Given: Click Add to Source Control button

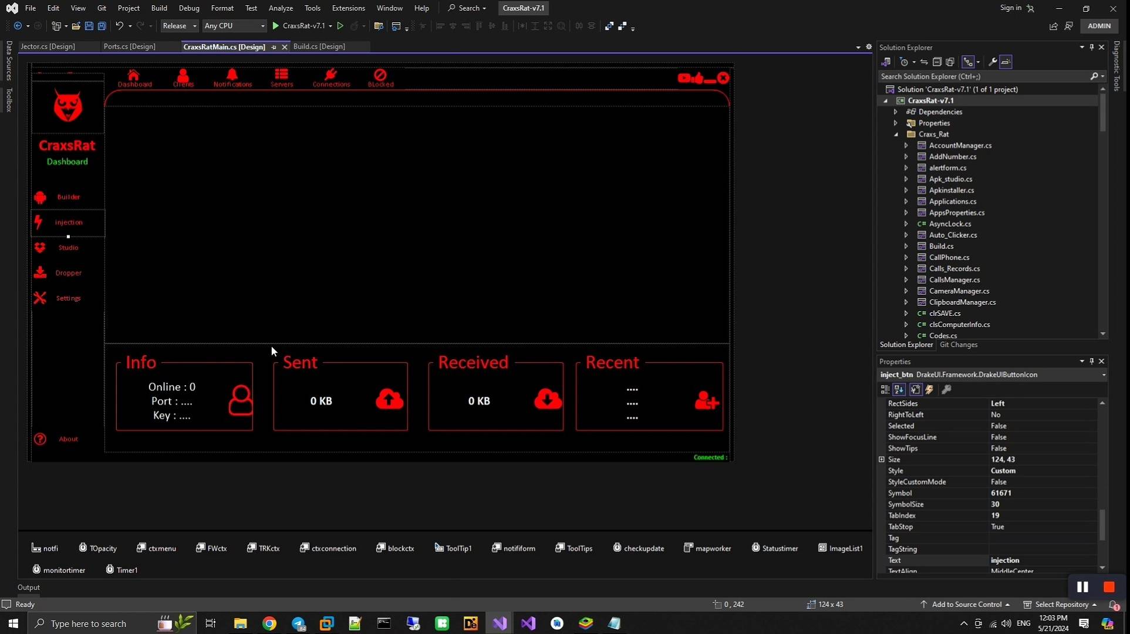Looking at the screenshot, I should click(x=966, y=604).
